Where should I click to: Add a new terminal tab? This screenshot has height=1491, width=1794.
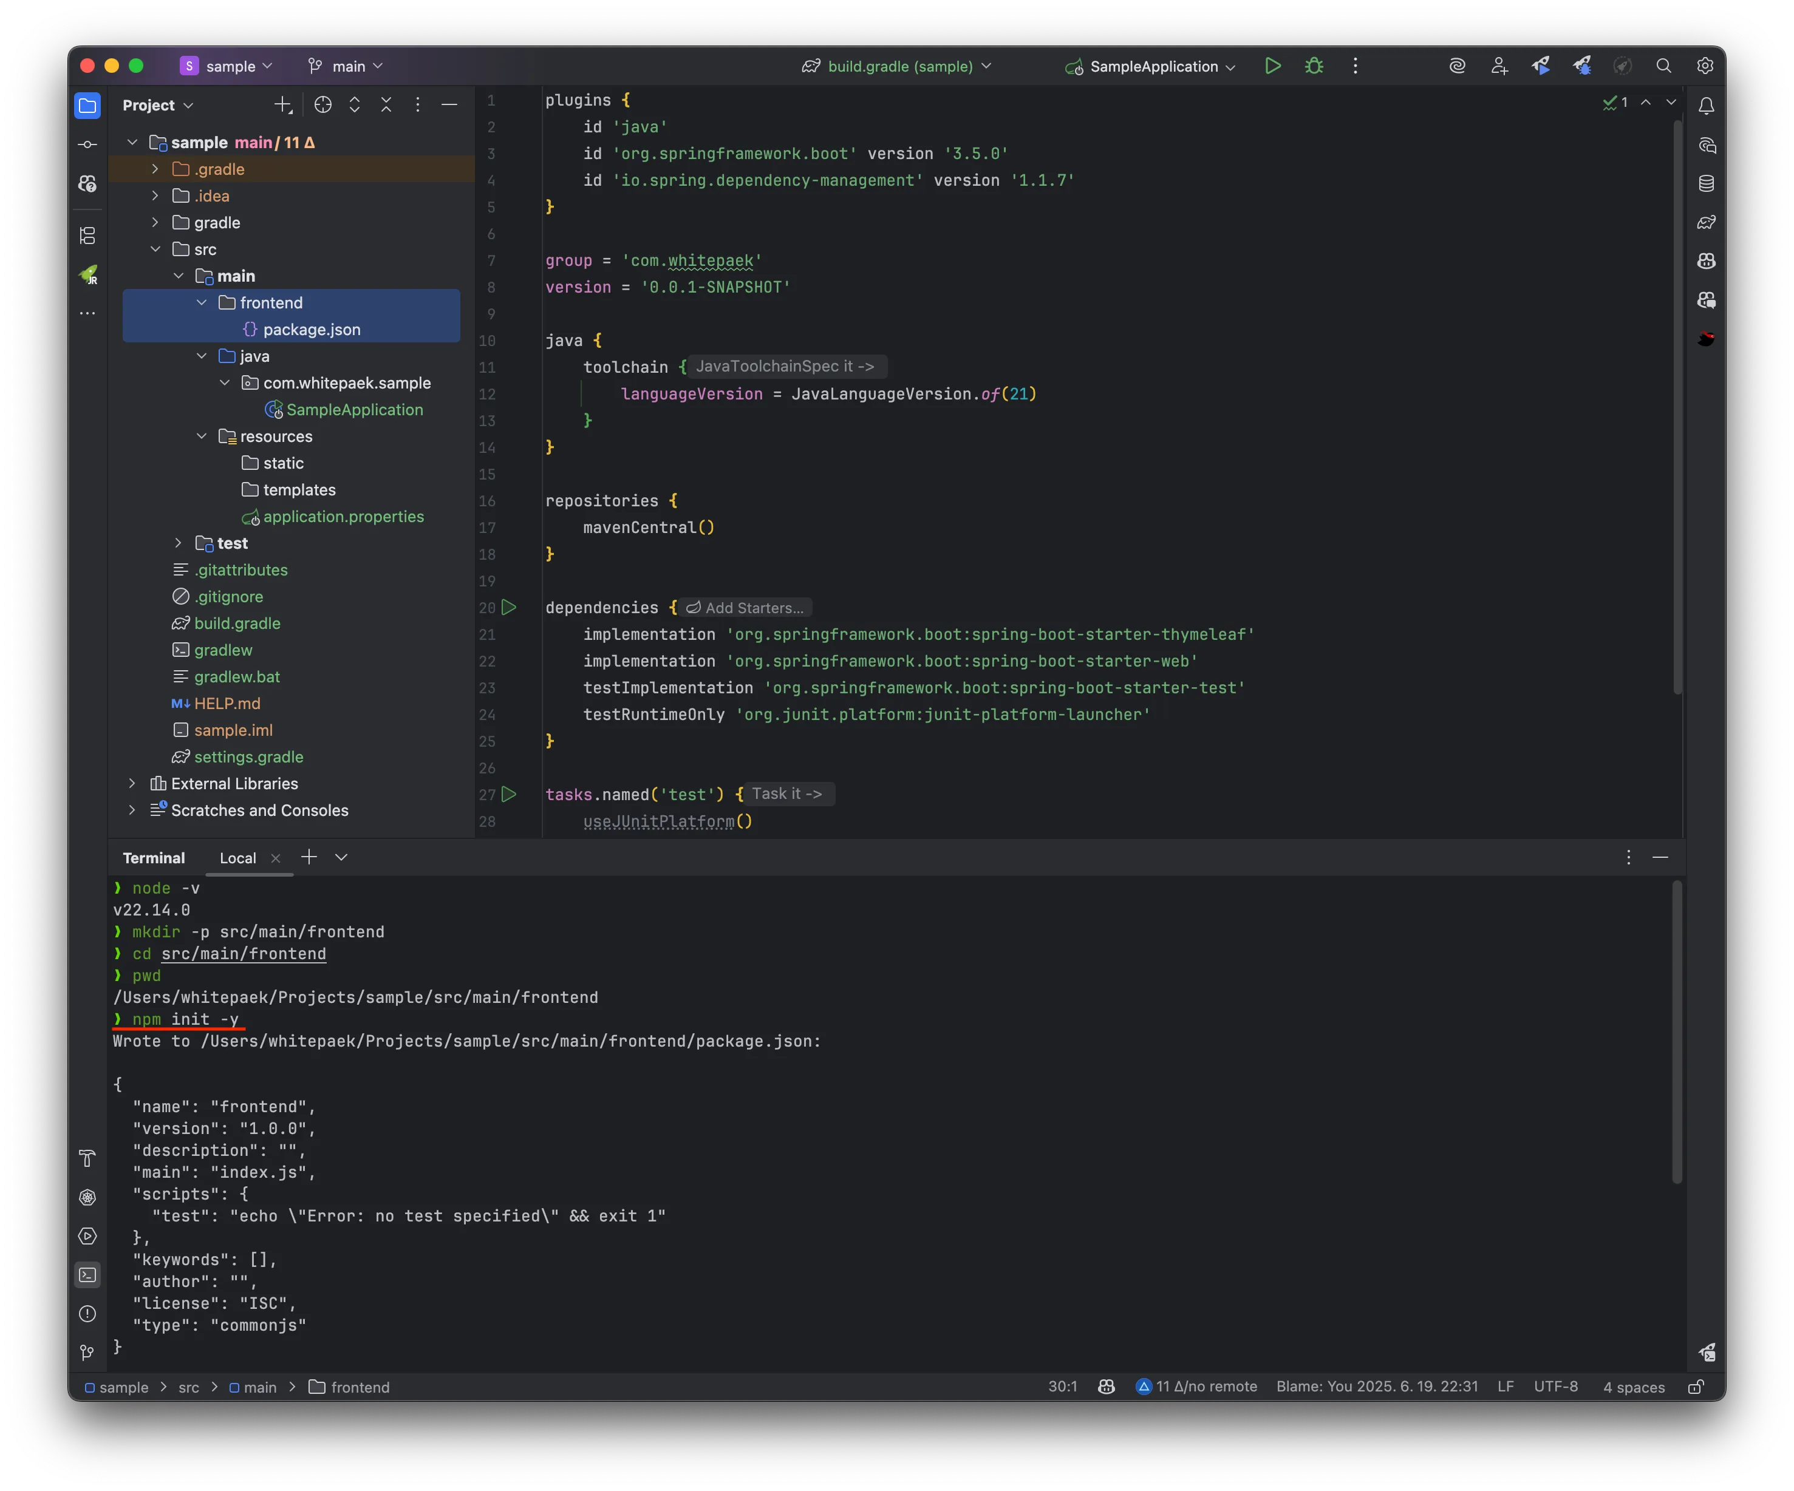tap(309, 857)
